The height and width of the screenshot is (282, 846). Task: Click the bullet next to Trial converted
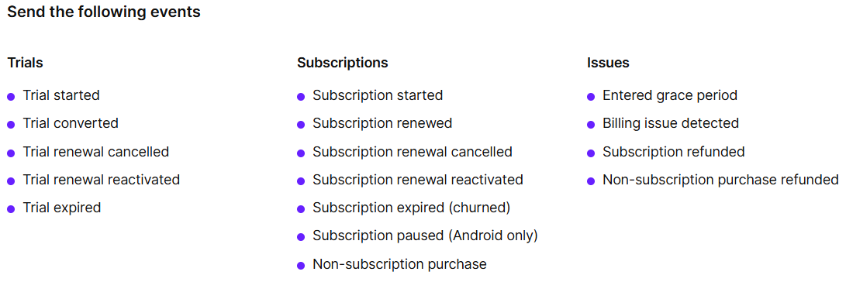tap(11, 125)
